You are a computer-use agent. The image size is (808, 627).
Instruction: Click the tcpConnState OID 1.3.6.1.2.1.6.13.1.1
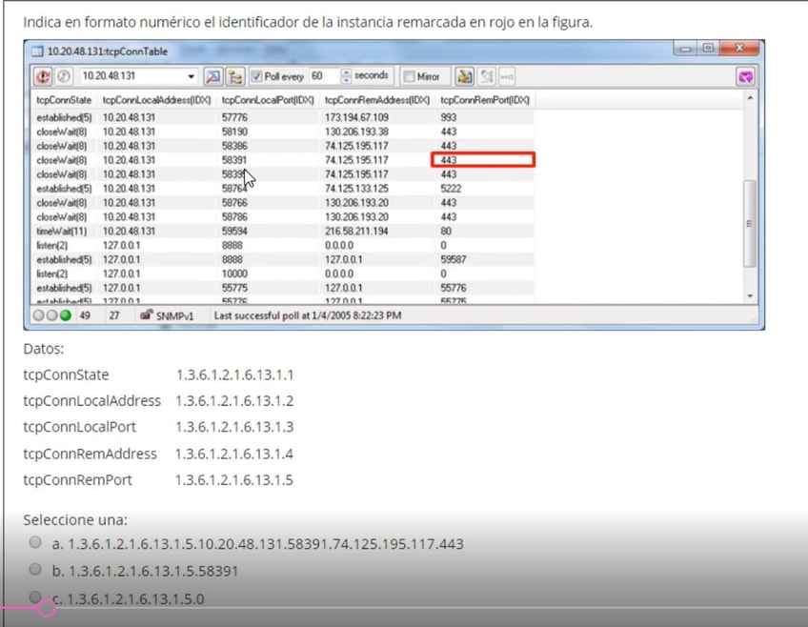[235, 375]
